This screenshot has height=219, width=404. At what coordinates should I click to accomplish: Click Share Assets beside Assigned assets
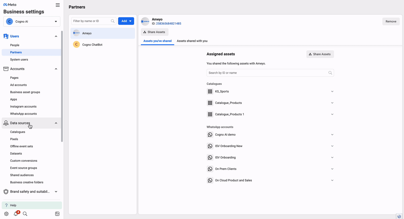click(x=320, y=54)
